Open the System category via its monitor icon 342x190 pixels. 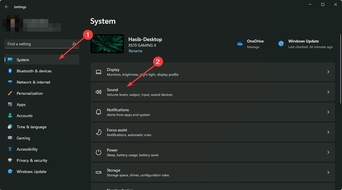coord(10,60)
